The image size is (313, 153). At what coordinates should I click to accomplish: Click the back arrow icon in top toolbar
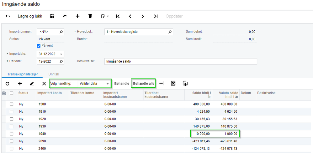[x=8, y=16]
